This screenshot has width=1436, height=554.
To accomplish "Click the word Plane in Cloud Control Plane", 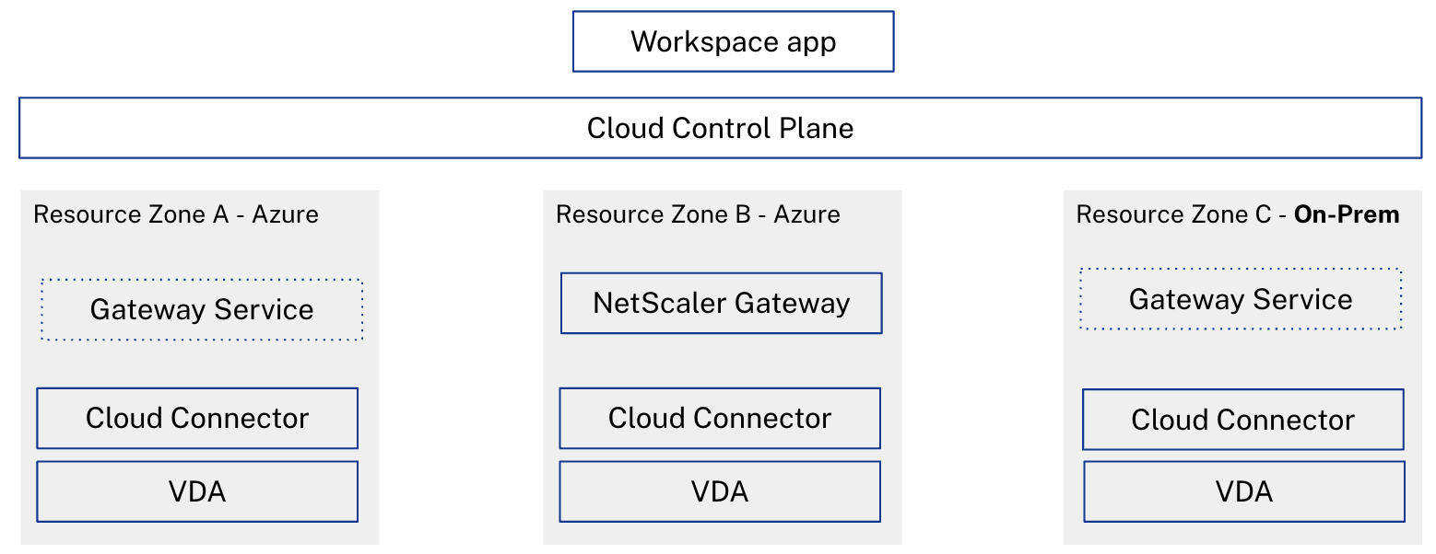I will coord(817,128).
